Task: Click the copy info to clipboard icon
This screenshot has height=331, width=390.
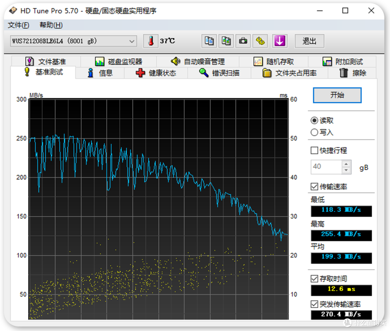Action: click(209, 41)
